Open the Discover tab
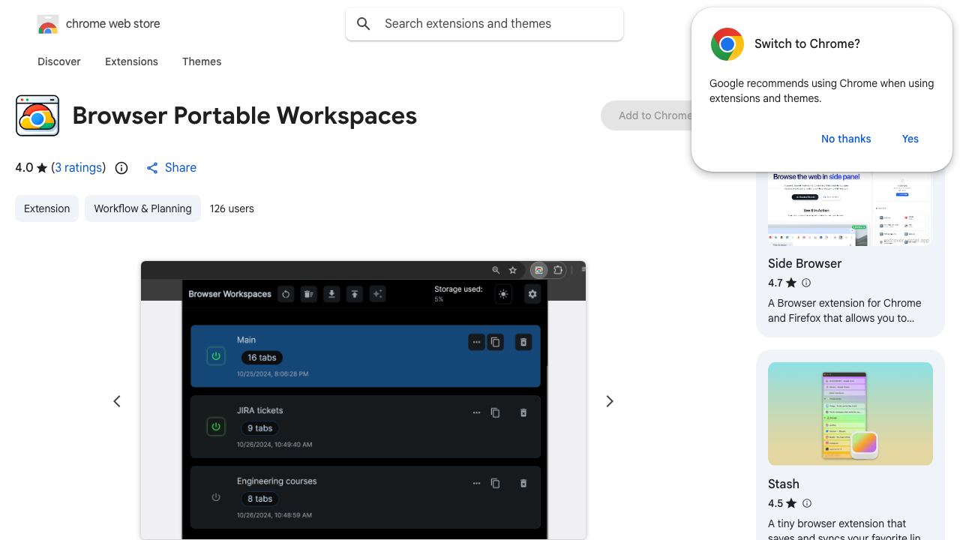This screenshot has width=960, height=540. click(59, 61)
